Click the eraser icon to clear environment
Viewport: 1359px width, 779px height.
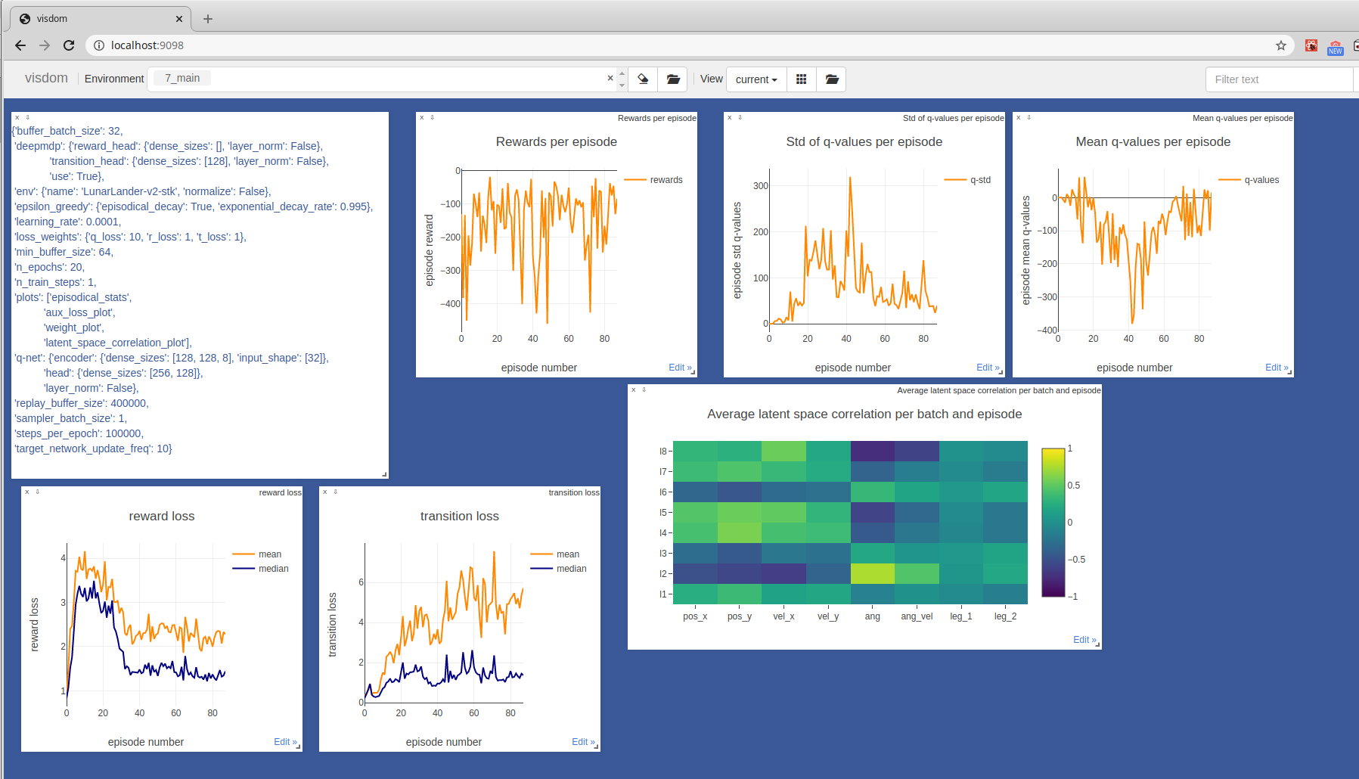click(643, 79)
